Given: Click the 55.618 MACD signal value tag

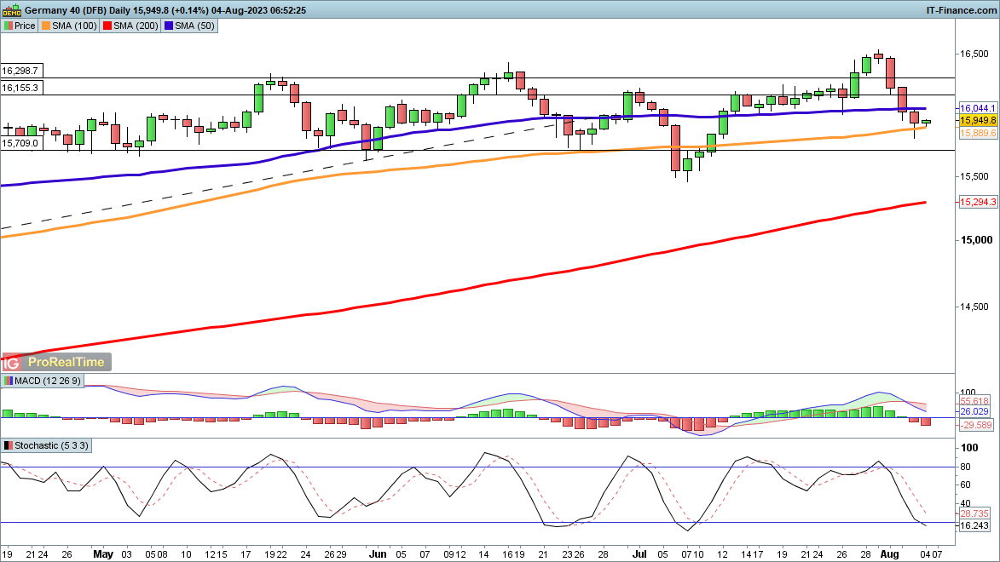Looking at the screenshot, I should point(975,401).
